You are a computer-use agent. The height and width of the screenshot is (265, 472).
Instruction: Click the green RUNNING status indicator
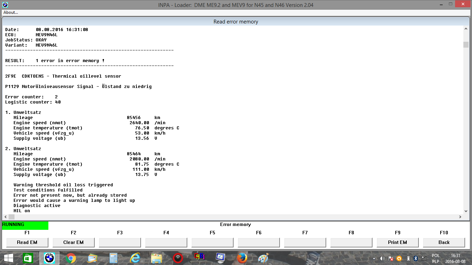point(25,225)
